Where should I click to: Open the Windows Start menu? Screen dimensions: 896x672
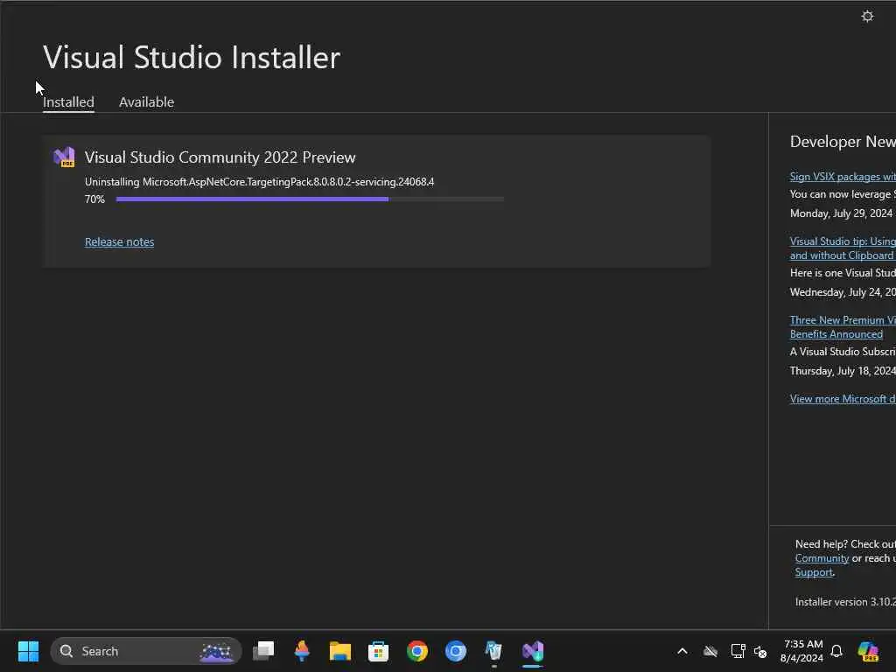click(28, 651)
